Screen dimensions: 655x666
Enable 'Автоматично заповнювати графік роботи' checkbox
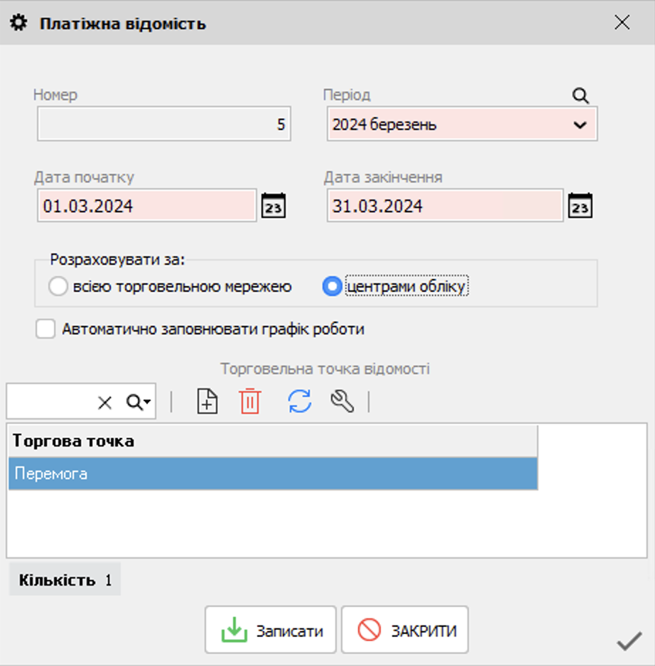click(45, 329)
